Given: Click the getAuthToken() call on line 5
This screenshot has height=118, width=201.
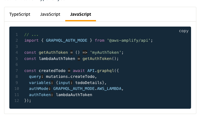Looking at the screenshot, I should [x=99, y=59].
